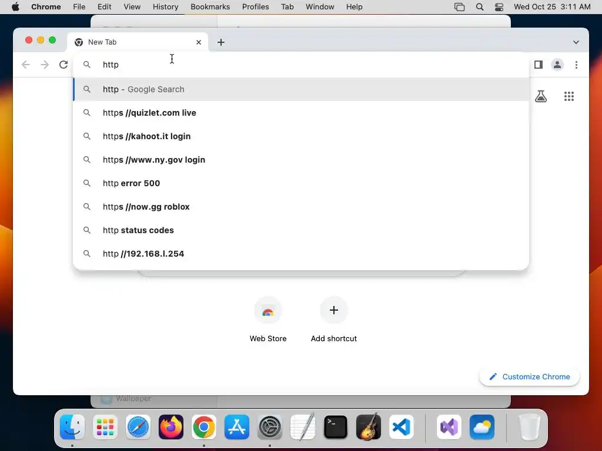The image size is (602, 451).
Task: Click the address bar showing http
Action: [301, 65]
